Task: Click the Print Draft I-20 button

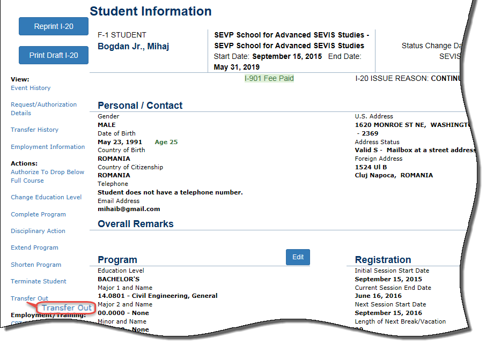Action: tap(53, 55)
